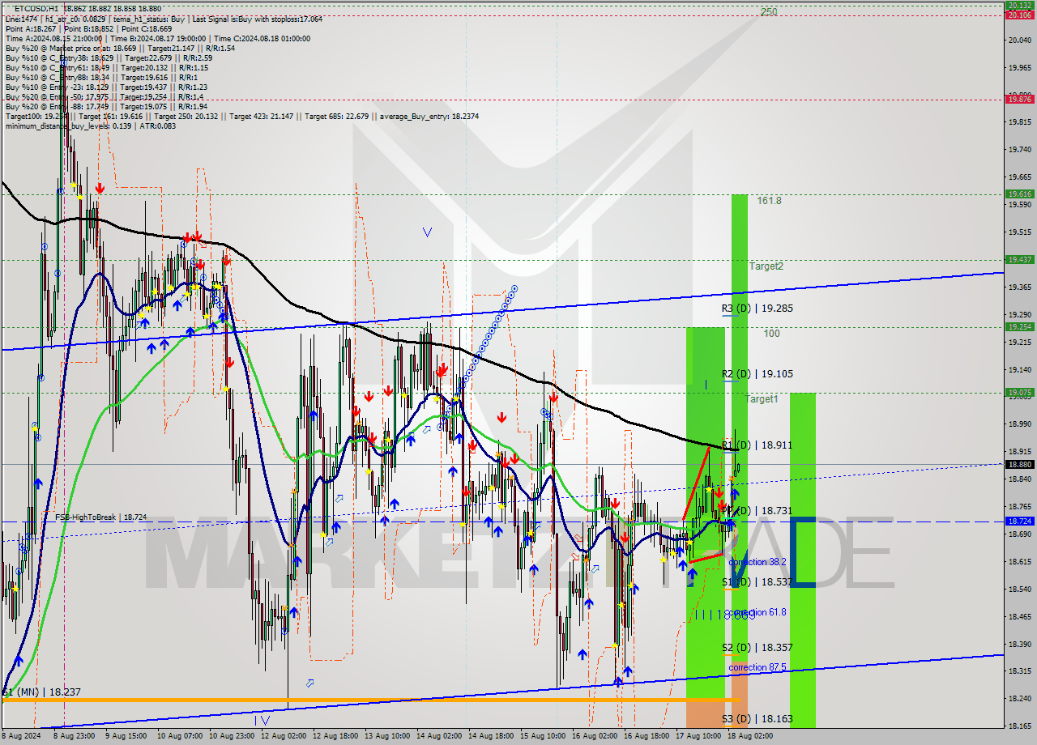The image size is (1037, 745).
Task: Click the 'minimum_distance_buy_levels: 0.139' line
Action: tap(70, 126)
